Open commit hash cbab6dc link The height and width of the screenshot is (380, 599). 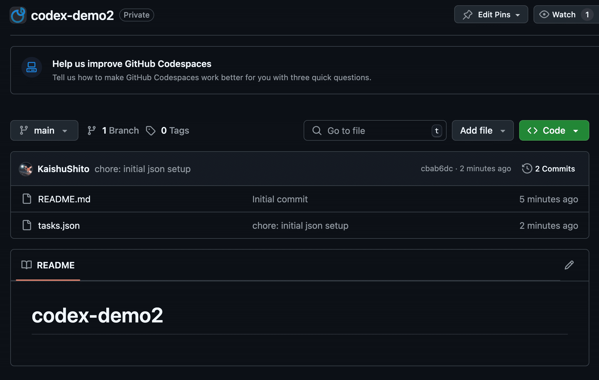[x=437, y=169]
